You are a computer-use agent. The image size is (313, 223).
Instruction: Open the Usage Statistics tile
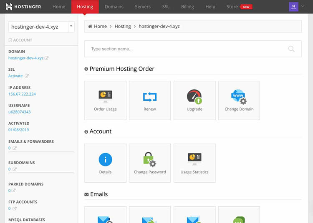click(x=194, y=163)
